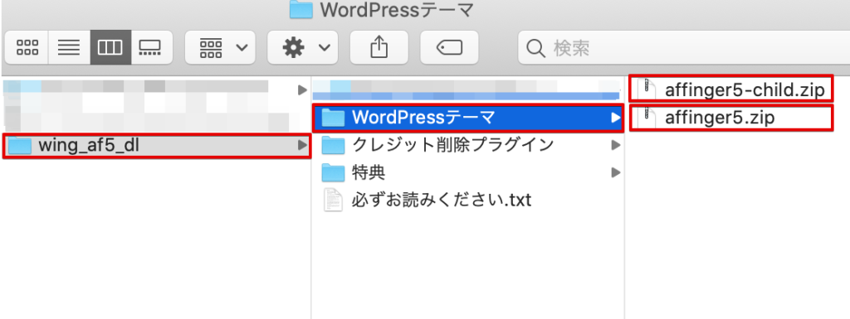
Task: Expand the 特典 folder arrow
Action: click(x=615, y=173)
